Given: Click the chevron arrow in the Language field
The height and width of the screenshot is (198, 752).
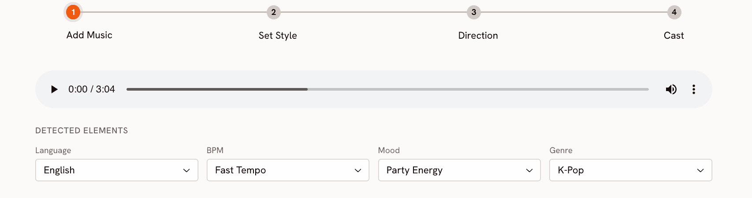Looking at the screenshot, I should [x=186, y=170].
